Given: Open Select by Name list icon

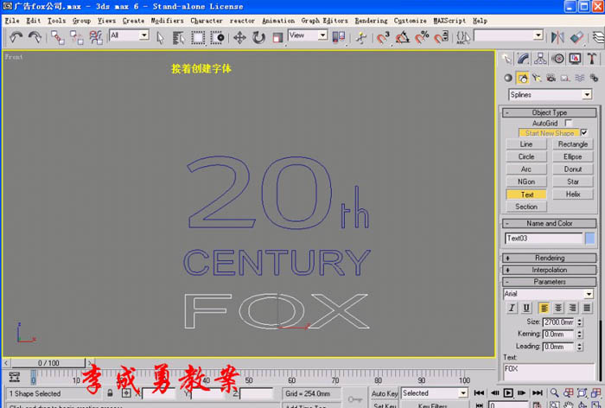Looking at the screenshot, I should tap(178, 38).
